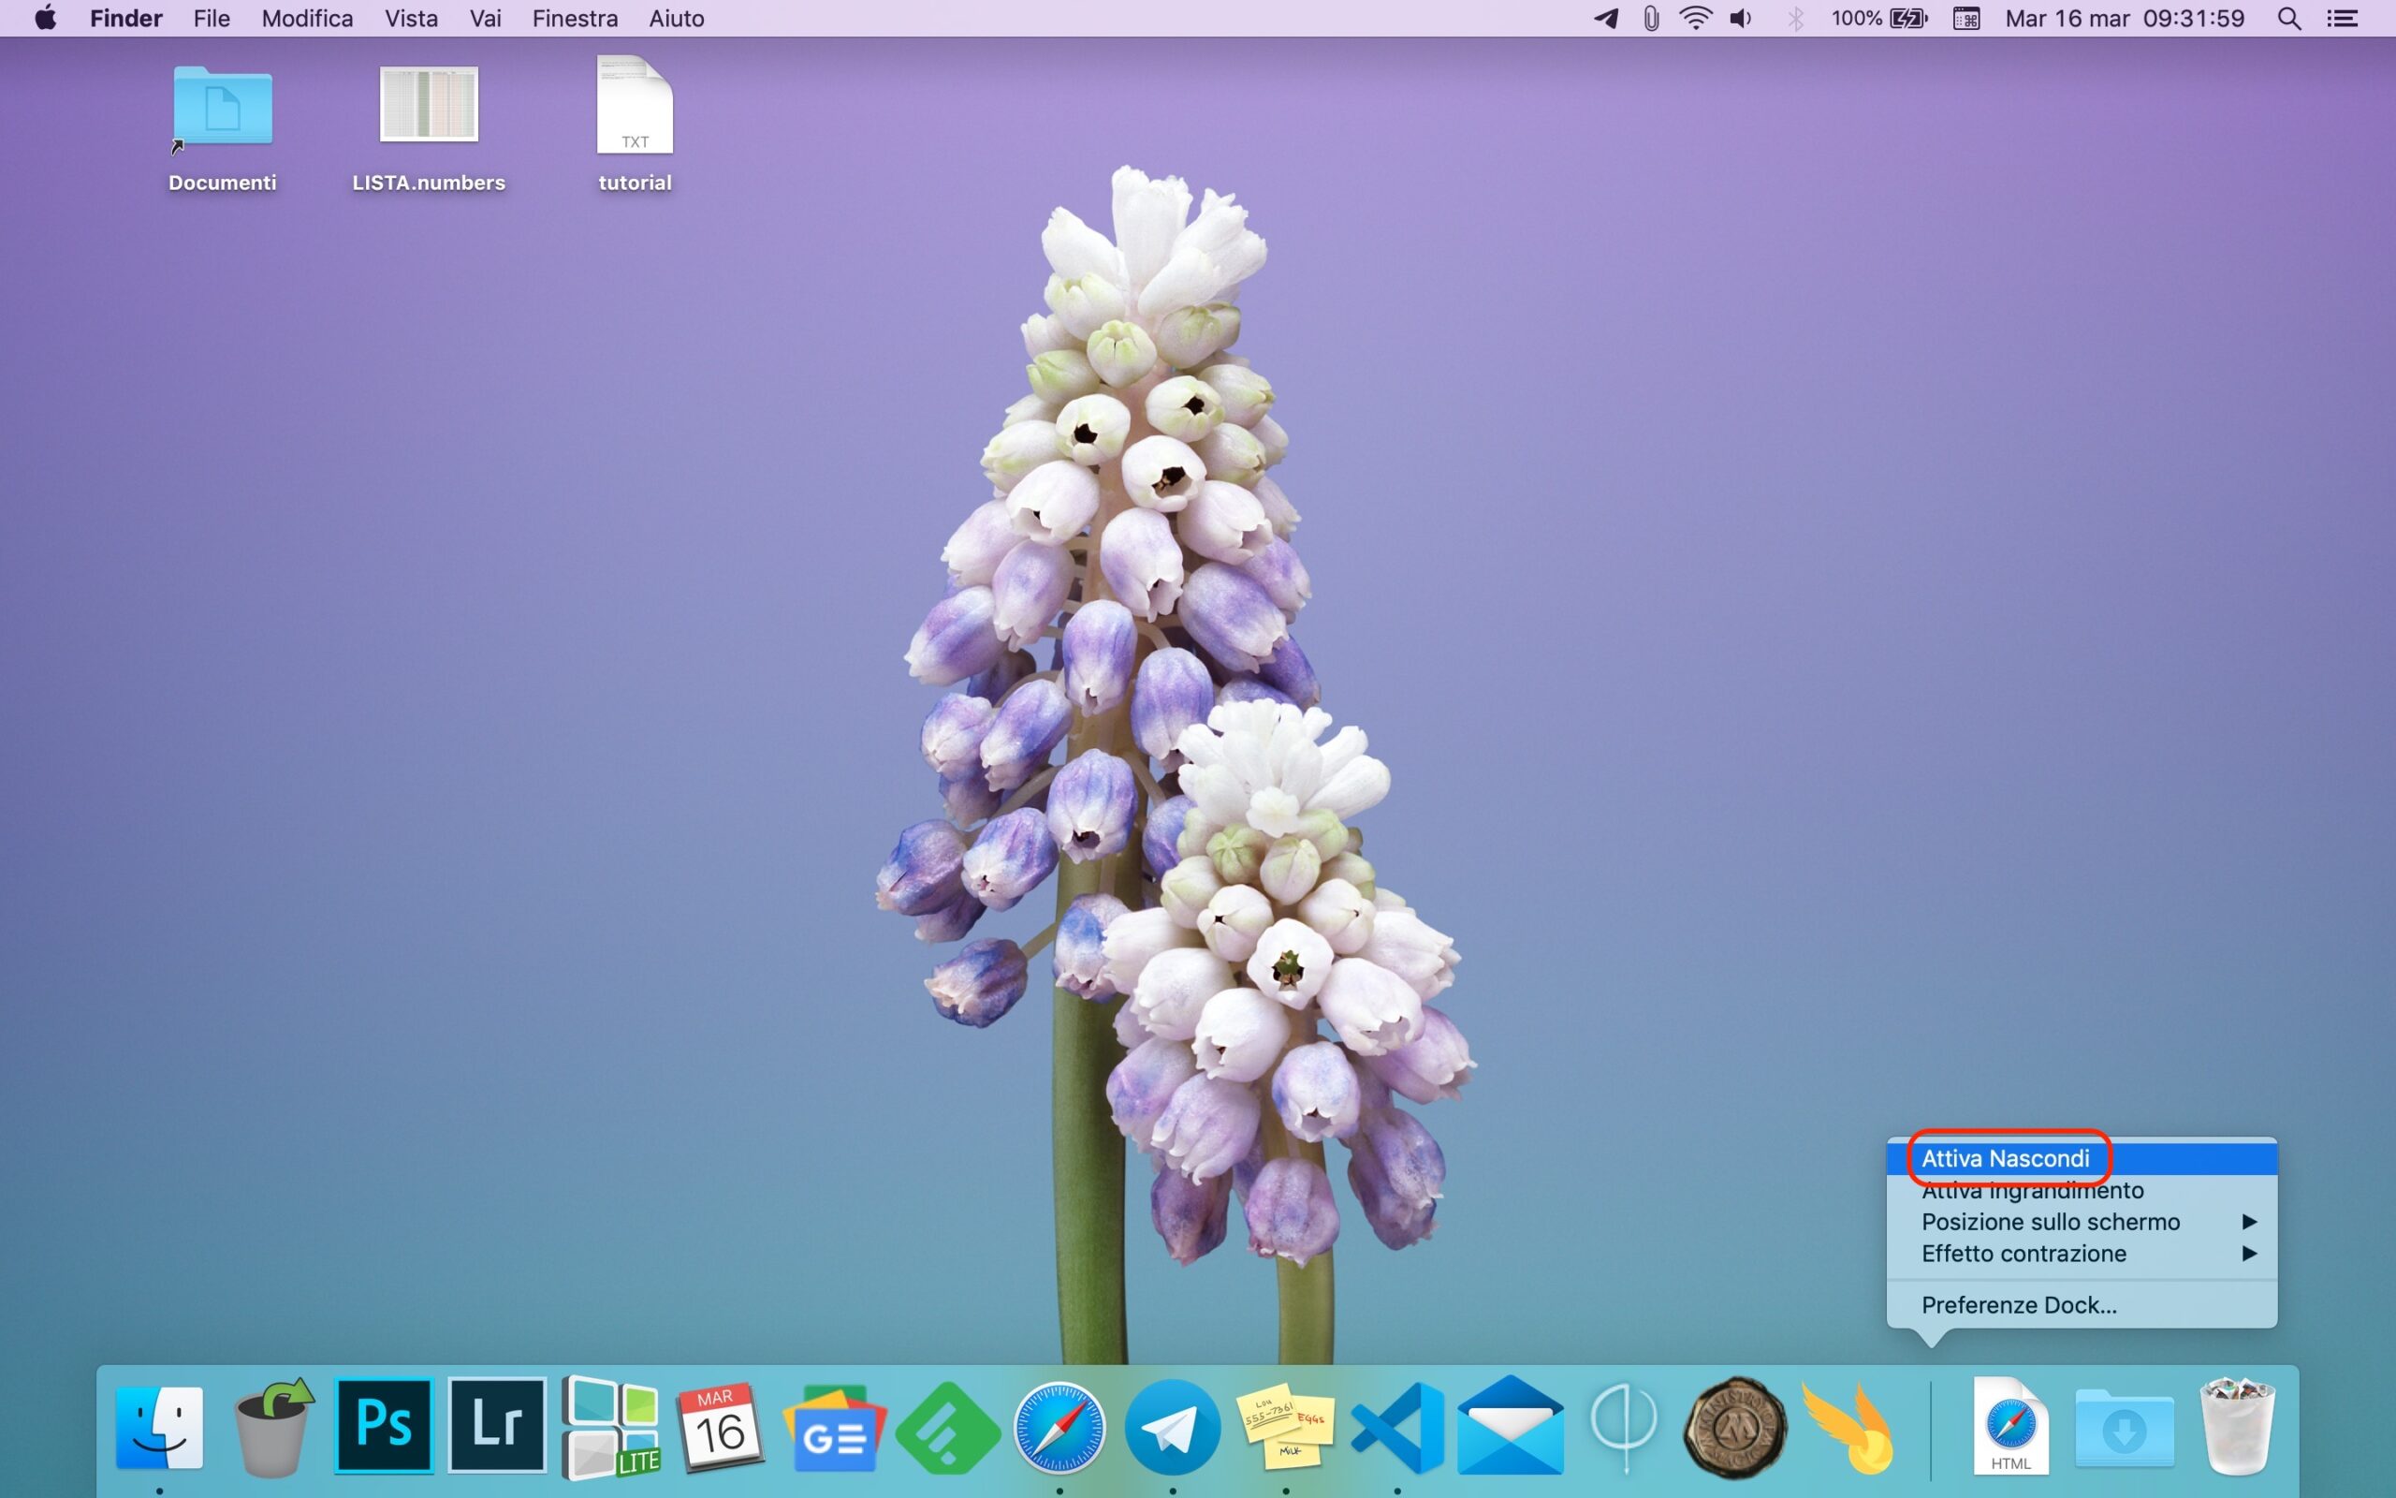Open the Stickies notes app
This screenshot has width=2396, height=1498.
1285,1428
